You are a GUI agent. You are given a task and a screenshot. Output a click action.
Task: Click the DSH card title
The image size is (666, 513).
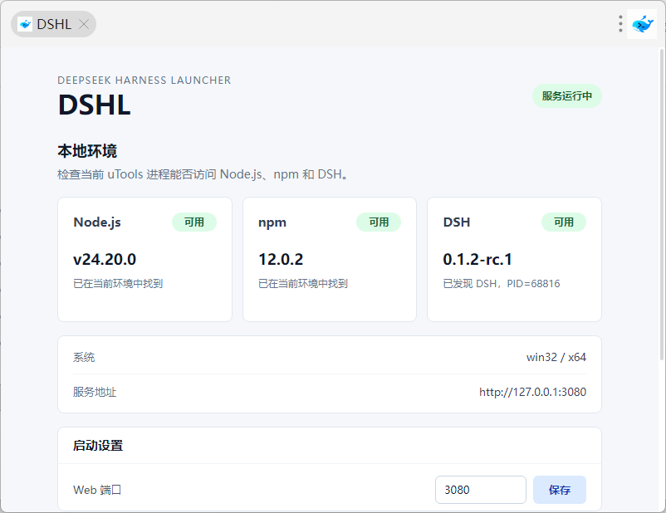click(457, 222)
